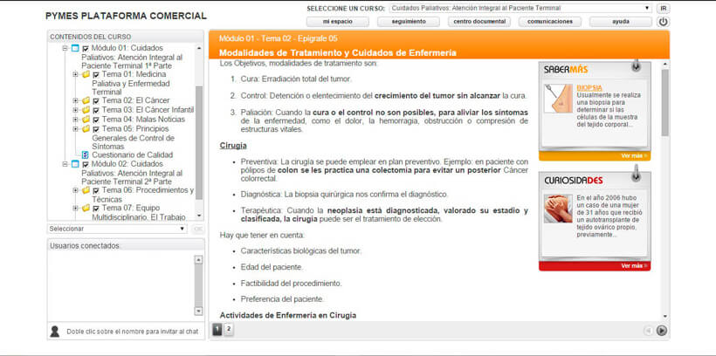The width and height of the screenshot is (716, 356).
Task: Expand the Tema 05 tree node
Action: click(75, 129)
